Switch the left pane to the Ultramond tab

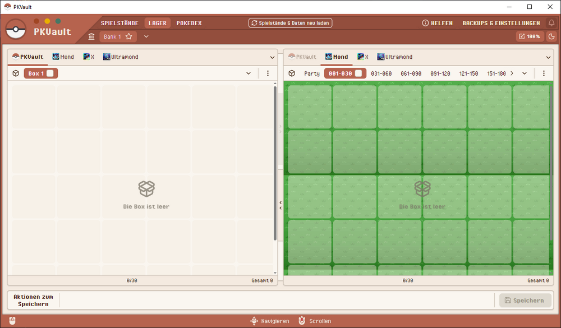pos(121,57)
